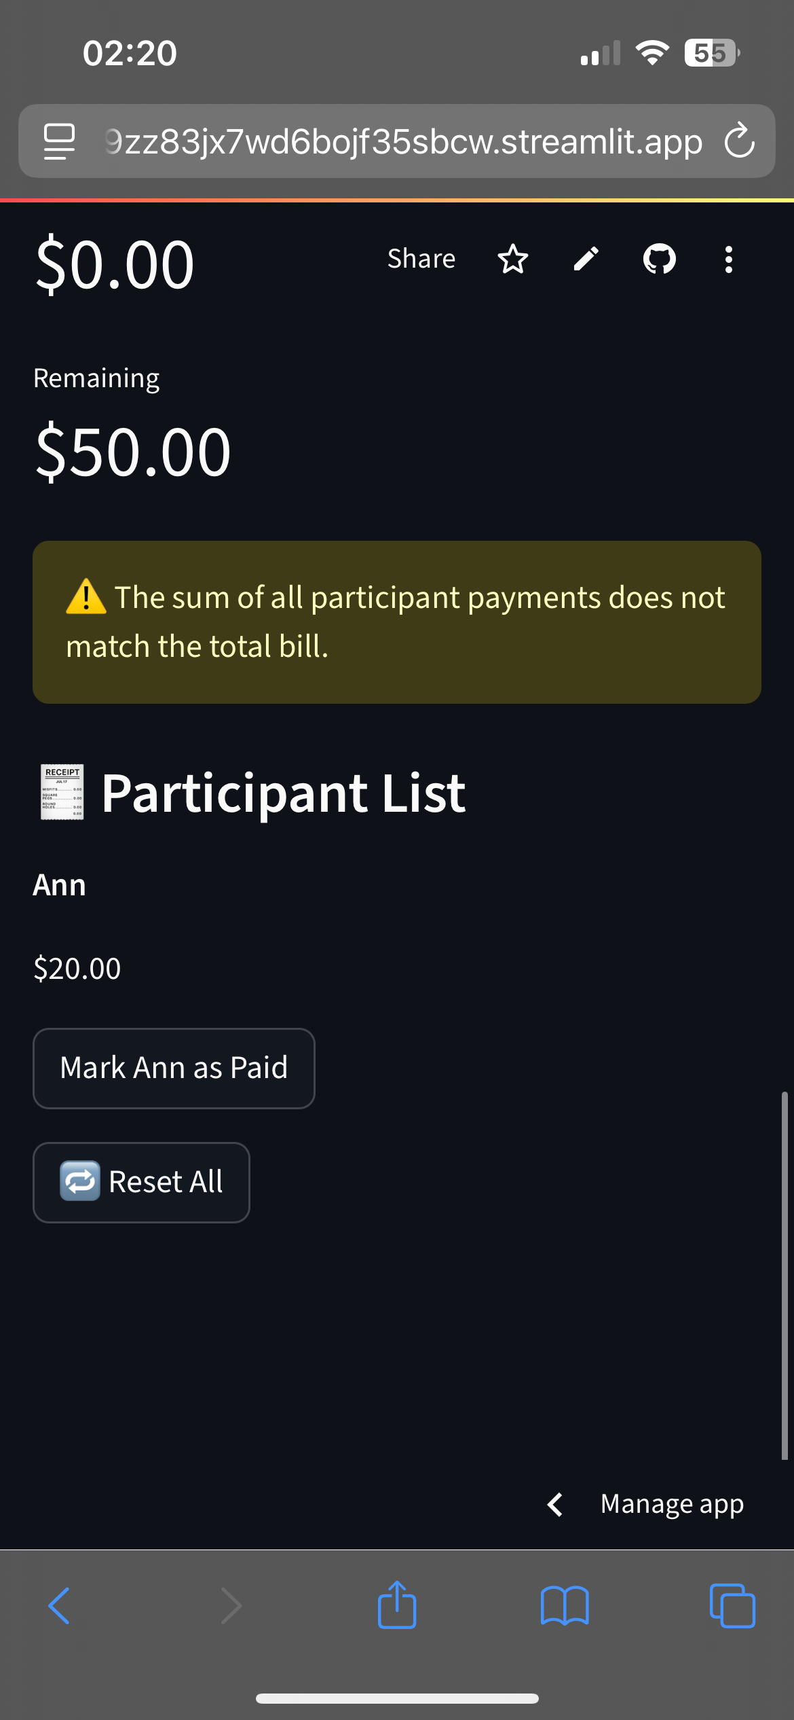794x1720 pixels.
Task: Open Manage app panel
Action: [672, 1504]
